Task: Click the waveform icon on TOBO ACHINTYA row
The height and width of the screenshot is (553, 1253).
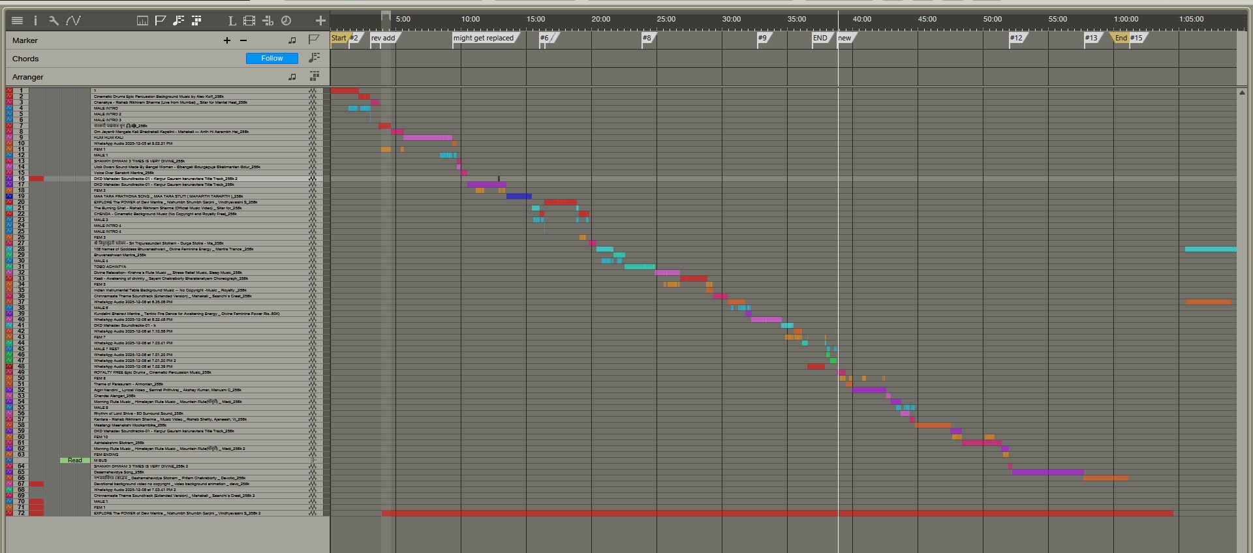Action: pos(313,267)
